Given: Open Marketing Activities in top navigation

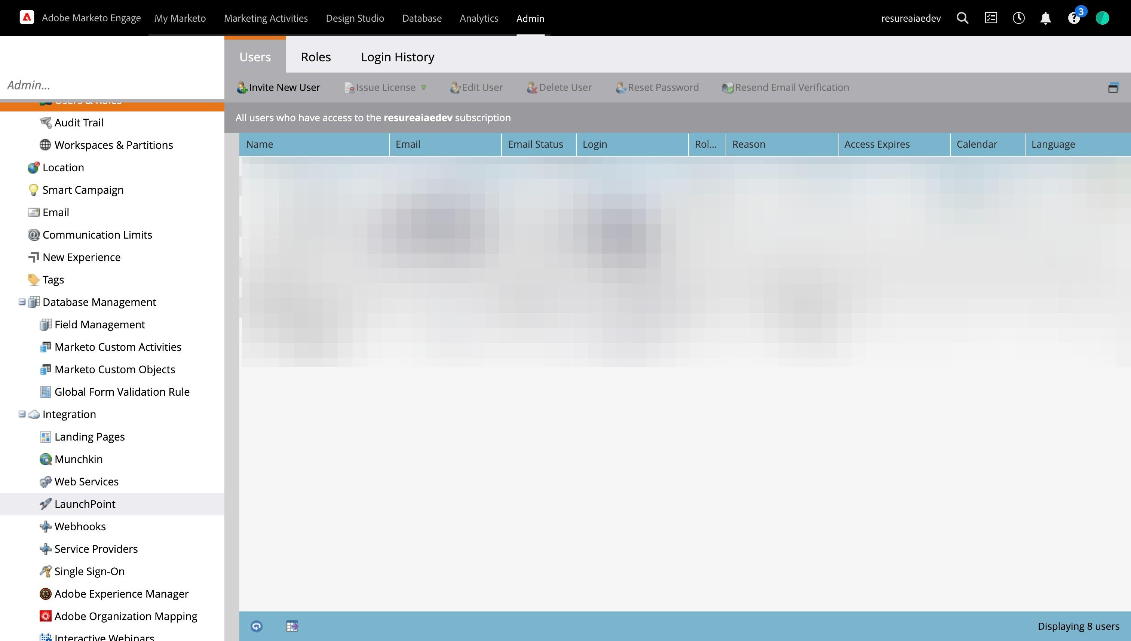Looking at the screenshot, I should (x=266, y=18).
